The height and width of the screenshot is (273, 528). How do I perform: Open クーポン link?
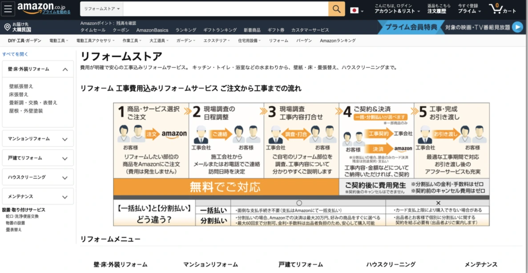click(x=121, y=30)
